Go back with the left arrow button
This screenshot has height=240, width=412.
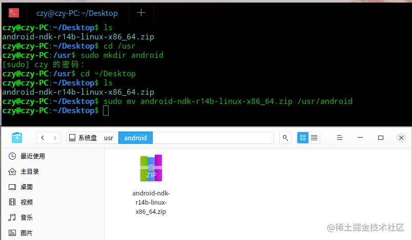point(43,138)
